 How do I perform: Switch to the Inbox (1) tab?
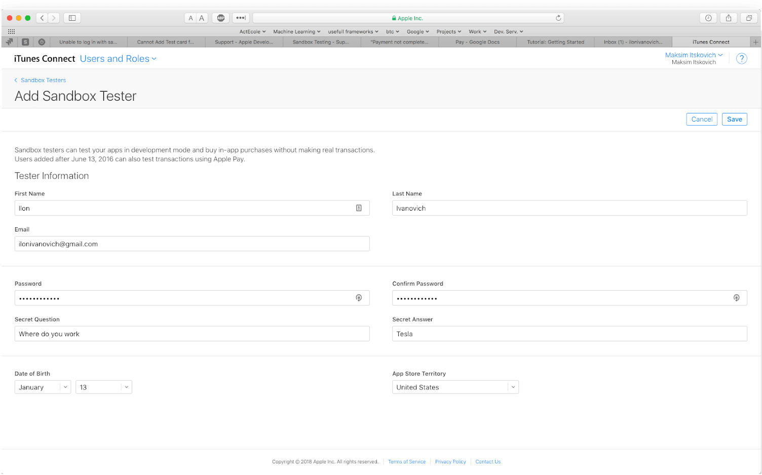(x=633, y=42)
